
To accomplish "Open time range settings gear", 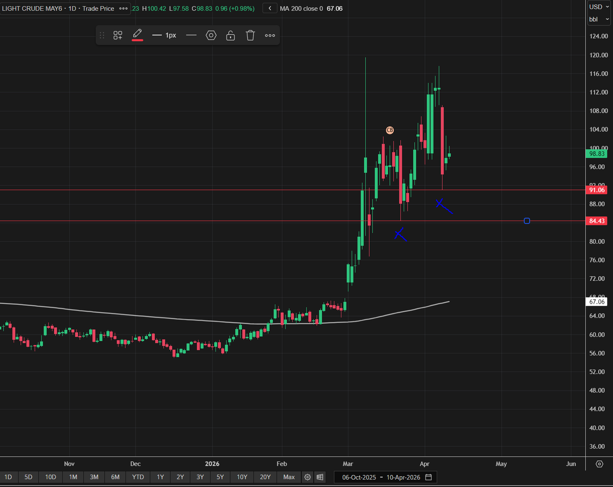I will click(x=308, y=477).
